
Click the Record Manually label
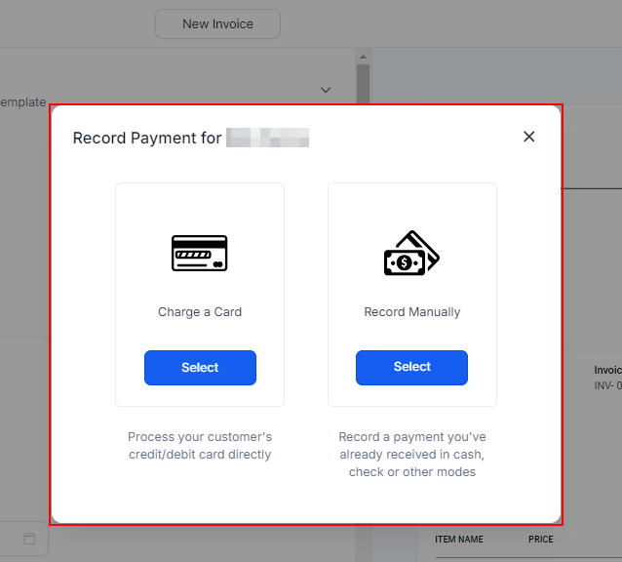(411, 312)
